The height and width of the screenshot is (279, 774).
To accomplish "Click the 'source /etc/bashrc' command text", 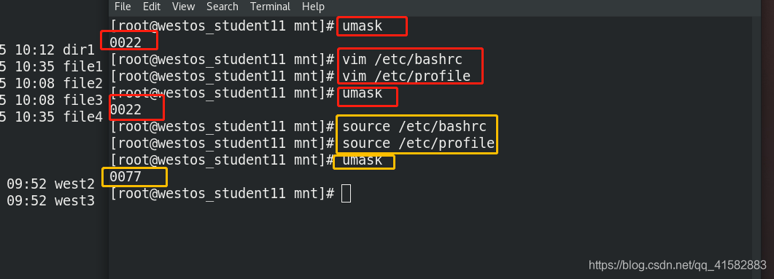I will coord(414,126).
